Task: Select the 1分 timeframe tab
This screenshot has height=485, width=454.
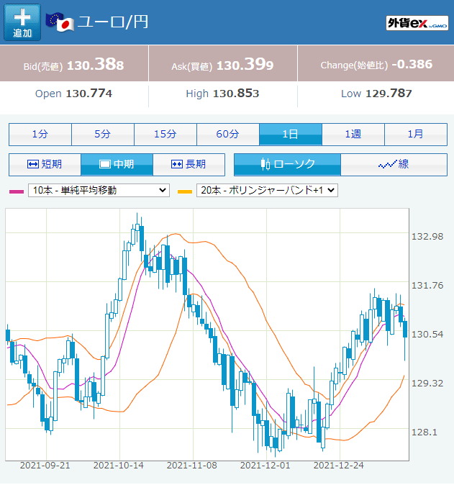Action: click(x=40, y=135)
